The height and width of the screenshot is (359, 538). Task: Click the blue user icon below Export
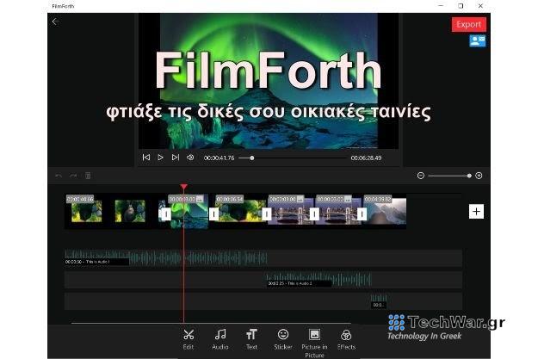click(477, 40)
